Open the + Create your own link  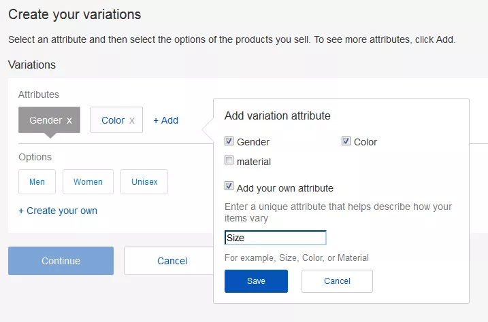(x=58, y=211)
